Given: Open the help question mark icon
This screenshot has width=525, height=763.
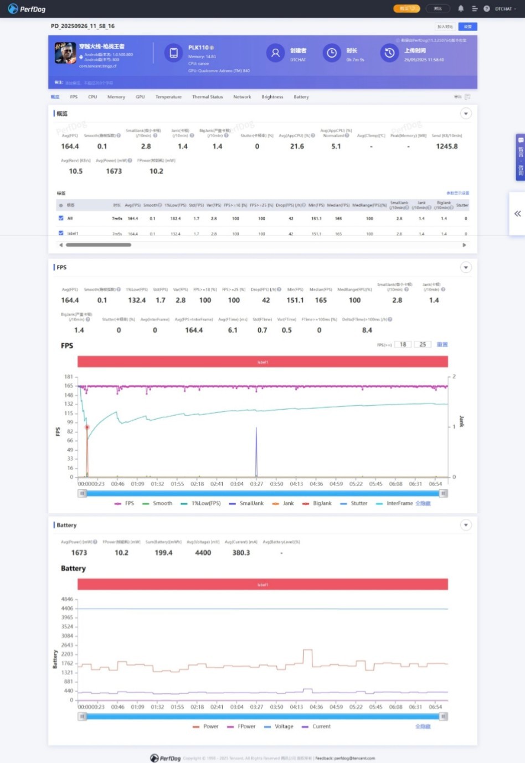Looking at the screenshot, I should tap(487, 9).
